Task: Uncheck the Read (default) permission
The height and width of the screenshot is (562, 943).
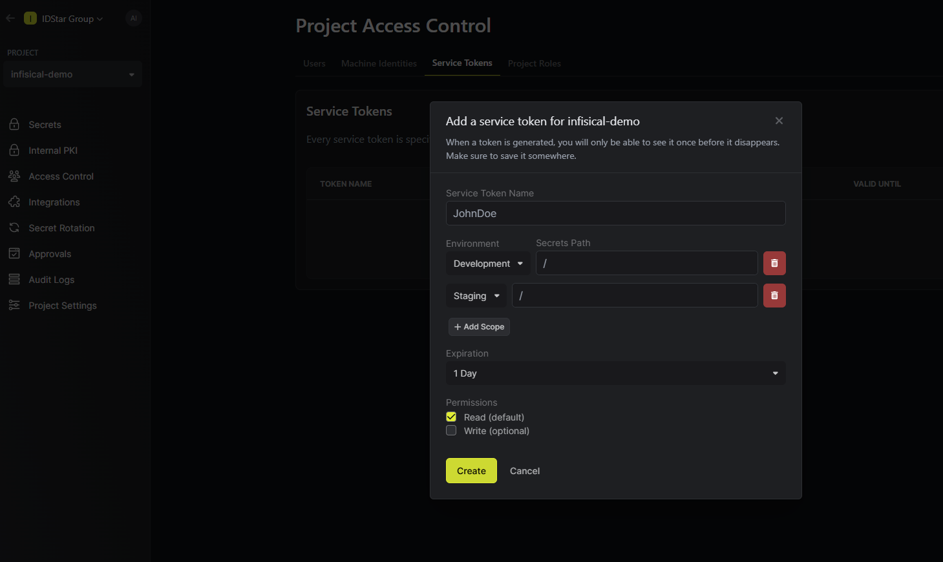Action: point(451,417)
